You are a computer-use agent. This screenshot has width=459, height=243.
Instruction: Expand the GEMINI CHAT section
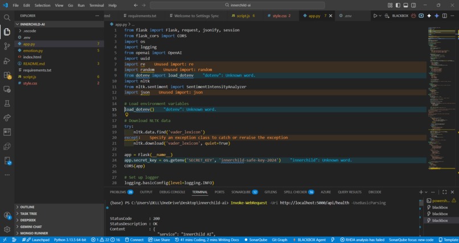click(x=31, y=227)
